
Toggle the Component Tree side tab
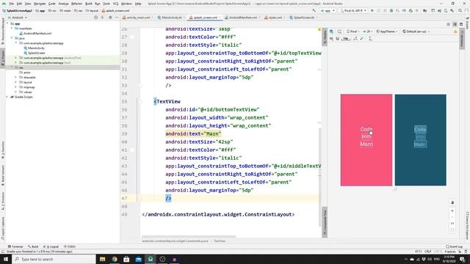coord(325,222)
